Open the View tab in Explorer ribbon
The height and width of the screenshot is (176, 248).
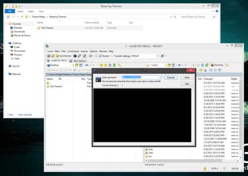(41, 11)
